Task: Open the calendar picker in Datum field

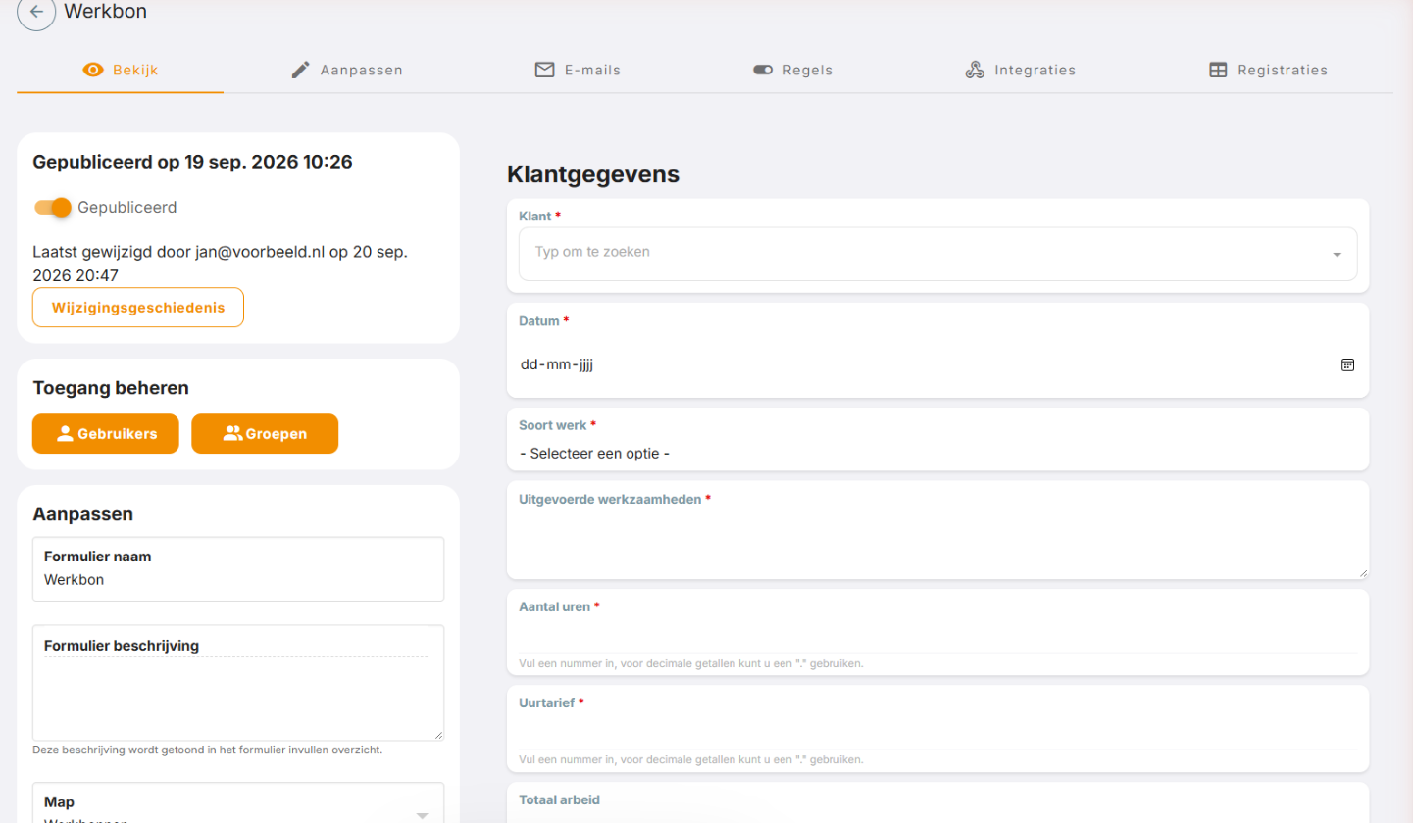Action: pyautogui.click(x=1347, y=364)
